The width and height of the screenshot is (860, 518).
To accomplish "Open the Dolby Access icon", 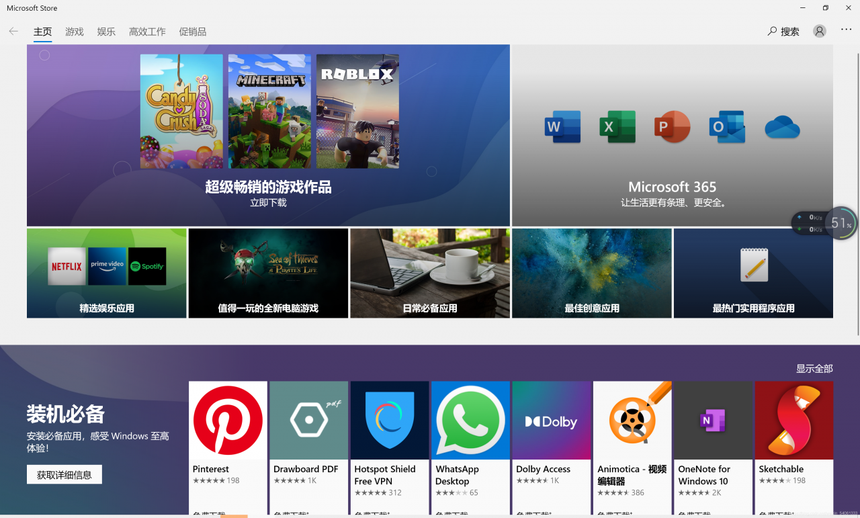I will pyautogui.click(x=551, y=421).
